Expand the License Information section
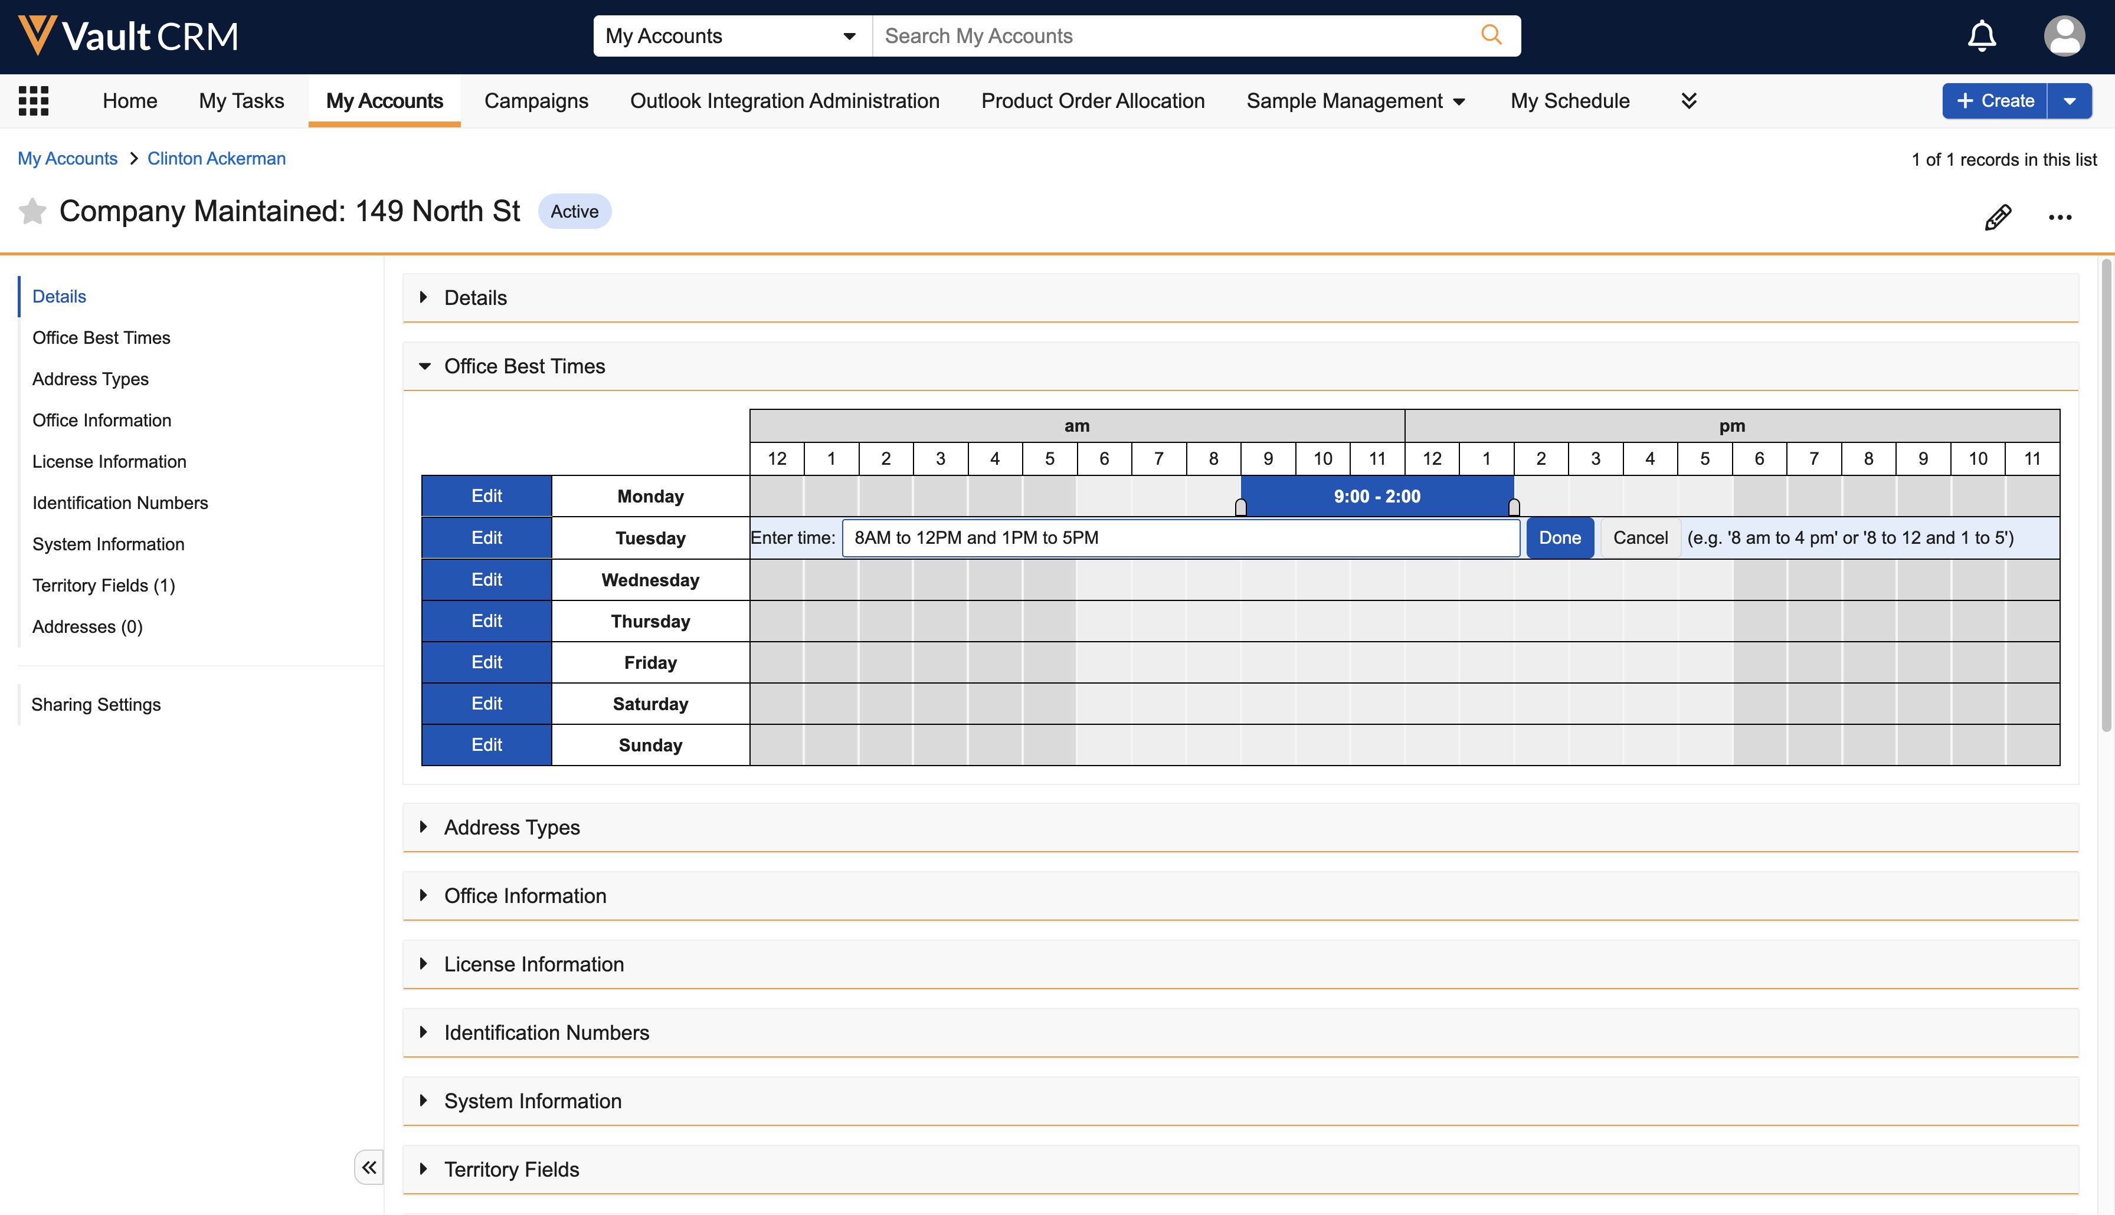Image resolution: width=2115 pixels, height=1215 pixels. tap(424, 964)
